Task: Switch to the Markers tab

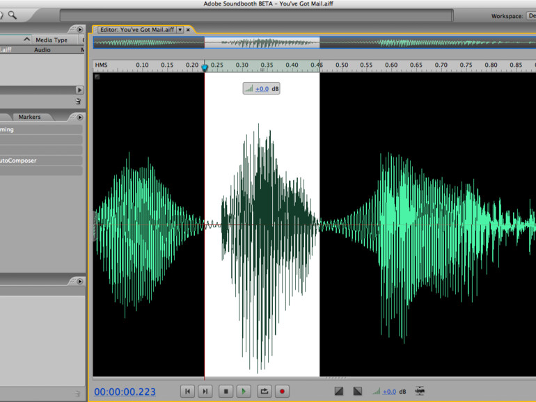Action: 29,117
